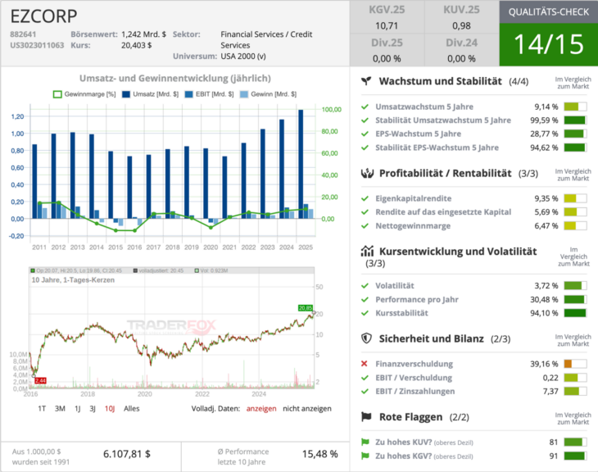598x472 pixels.
Task: Click the shield icon beside Sicherheit und Bilanz
Action: [x=368, y=338]
